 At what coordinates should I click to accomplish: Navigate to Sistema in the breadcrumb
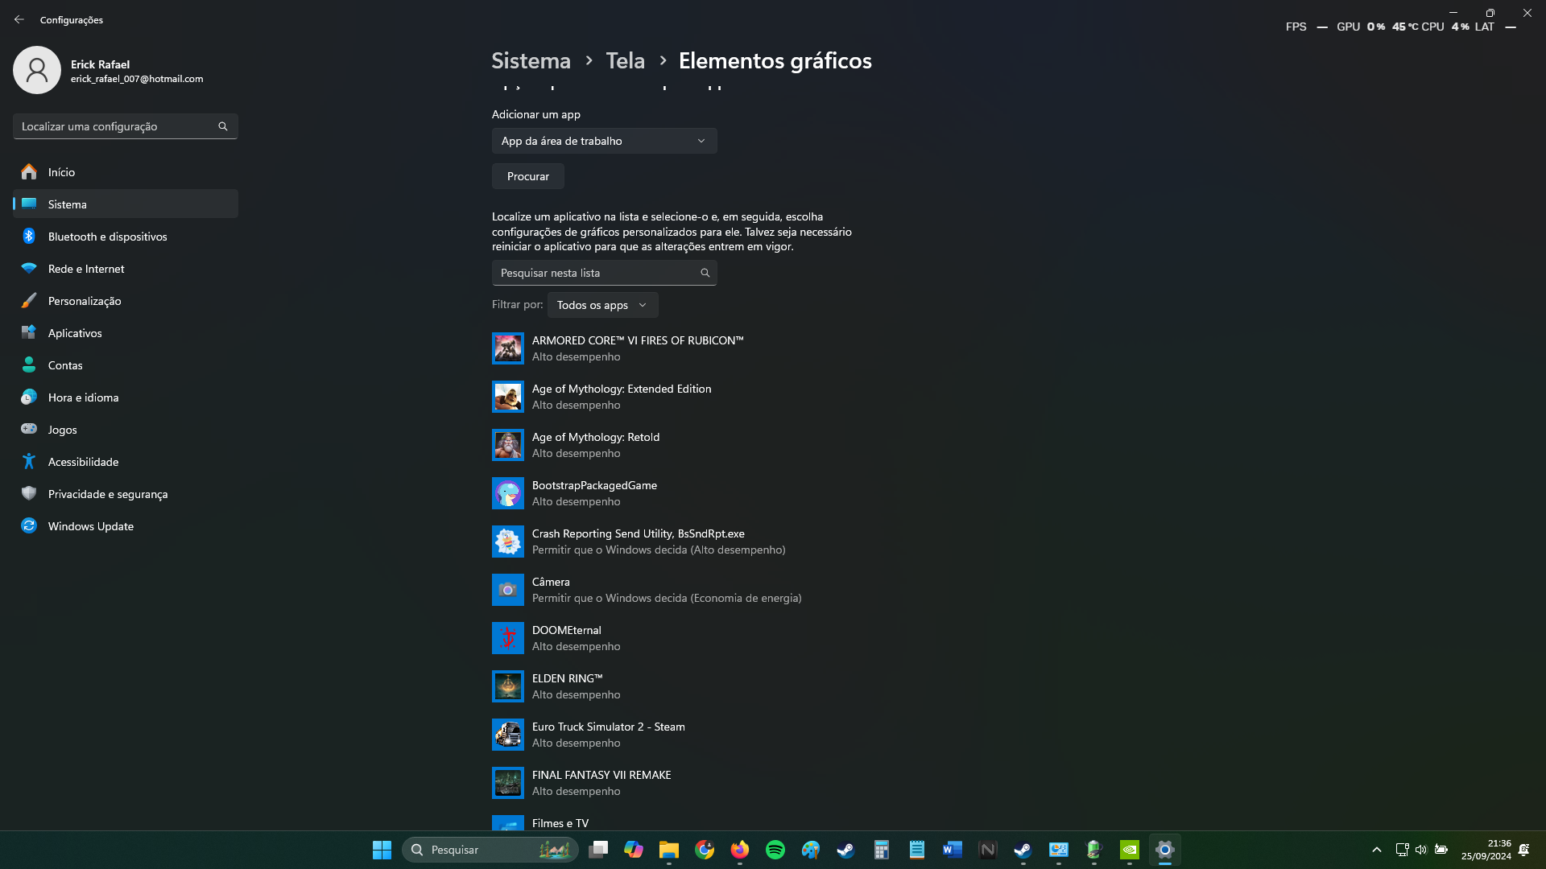[x=531, y=60]
